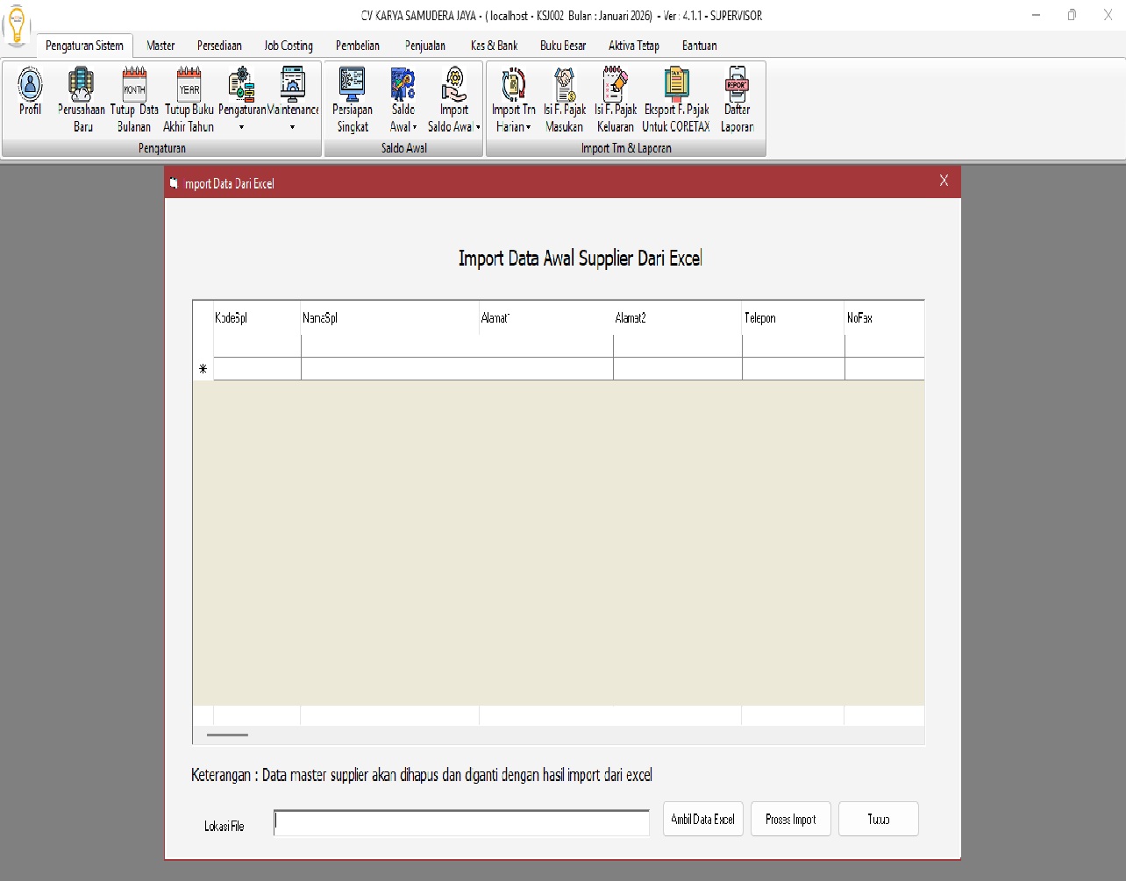Screen dimensions: 1126x881
Task: Switch to the Persediaan tab
Action: coord(219,46)
